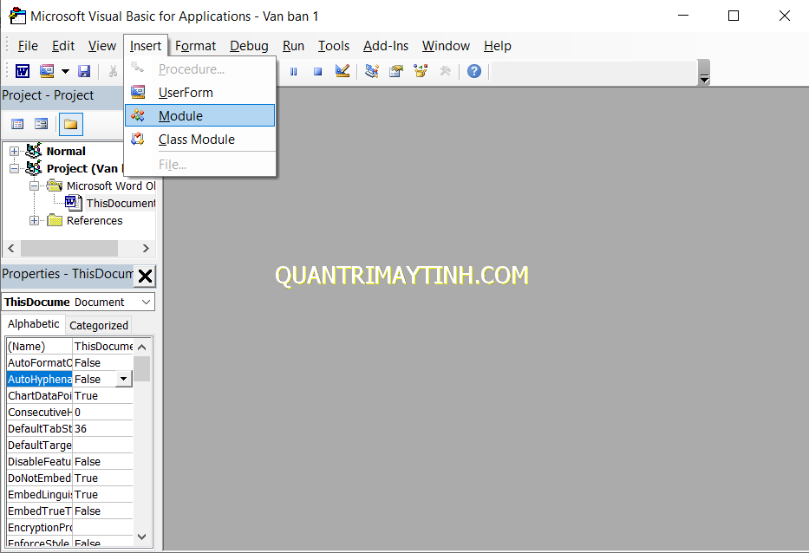
Task: Switch to the Categorized tab
Action: 99,326
